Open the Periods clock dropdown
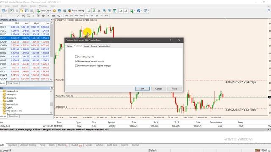The image size is (271, 152). point(139,11)
